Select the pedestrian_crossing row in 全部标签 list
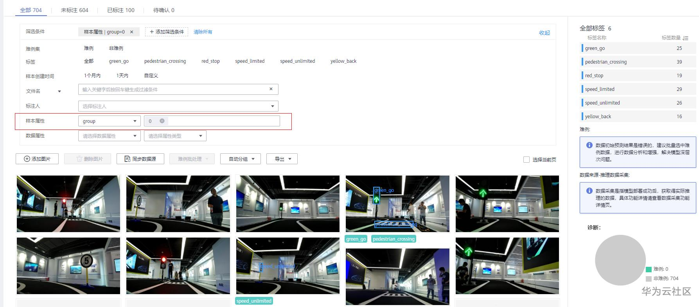699x307 pixels. [x=638, y=62]
